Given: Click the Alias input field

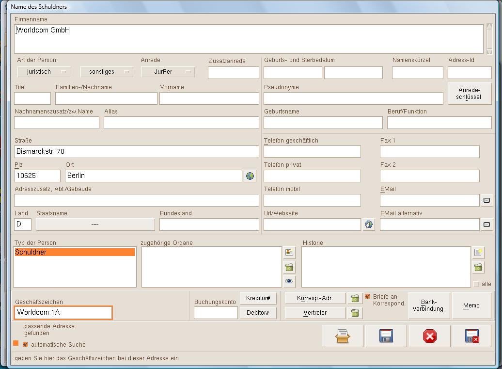Looking at the screenshot, I should pyautogui.click(x=181, y=123).
